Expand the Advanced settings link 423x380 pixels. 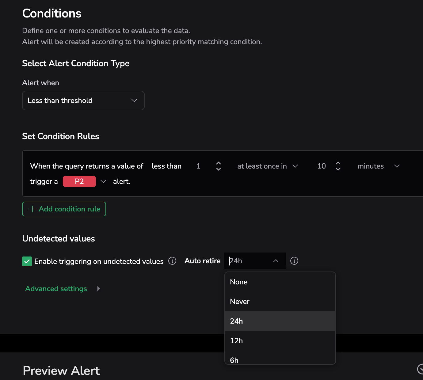tap(56, 289)
